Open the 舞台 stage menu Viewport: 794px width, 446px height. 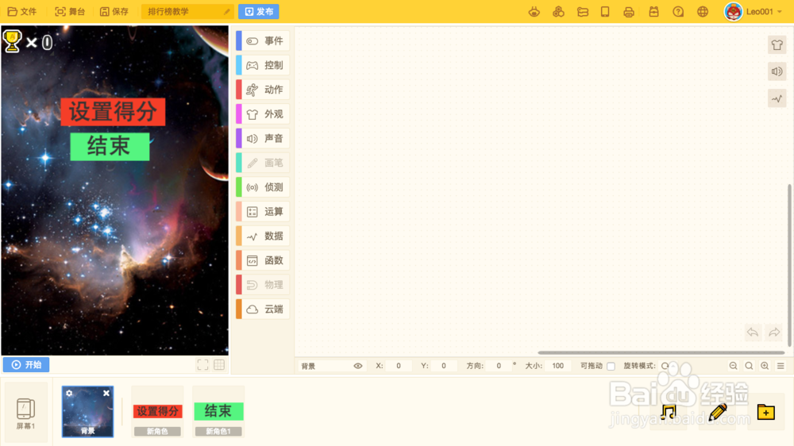70,11
